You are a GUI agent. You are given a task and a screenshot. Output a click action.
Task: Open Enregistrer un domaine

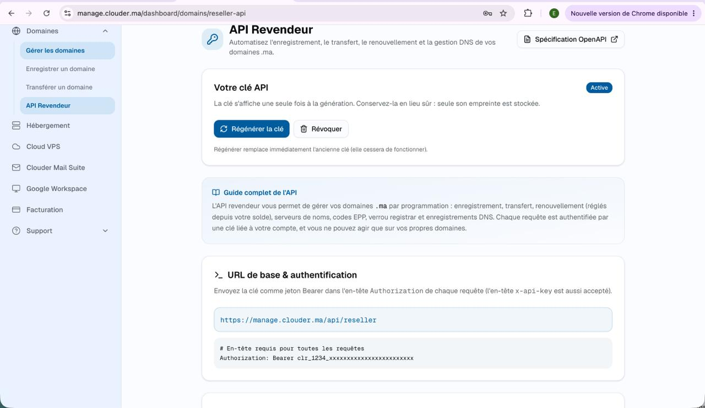point(67,69)
